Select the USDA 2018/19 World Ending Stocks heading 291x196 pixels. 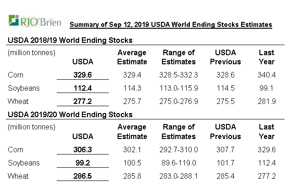[70, 40]
